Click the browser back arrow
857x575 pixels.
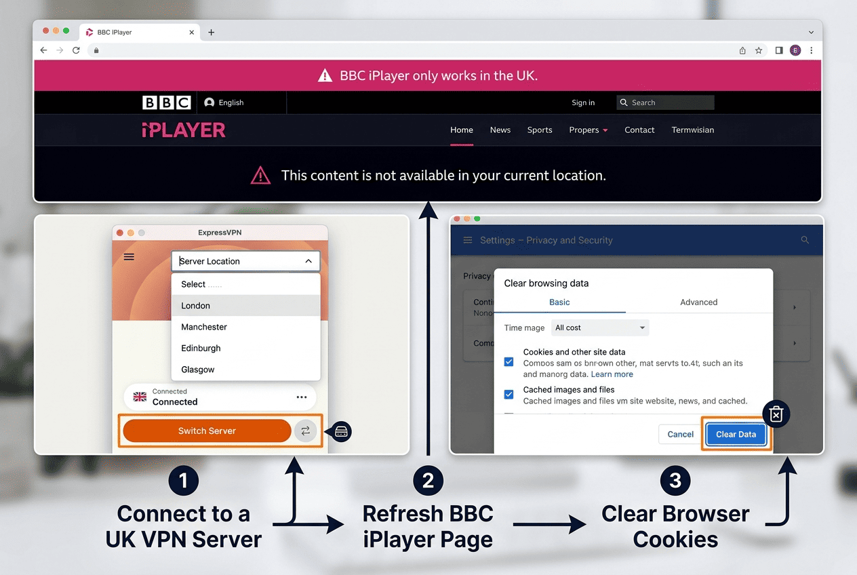[43, 50]
